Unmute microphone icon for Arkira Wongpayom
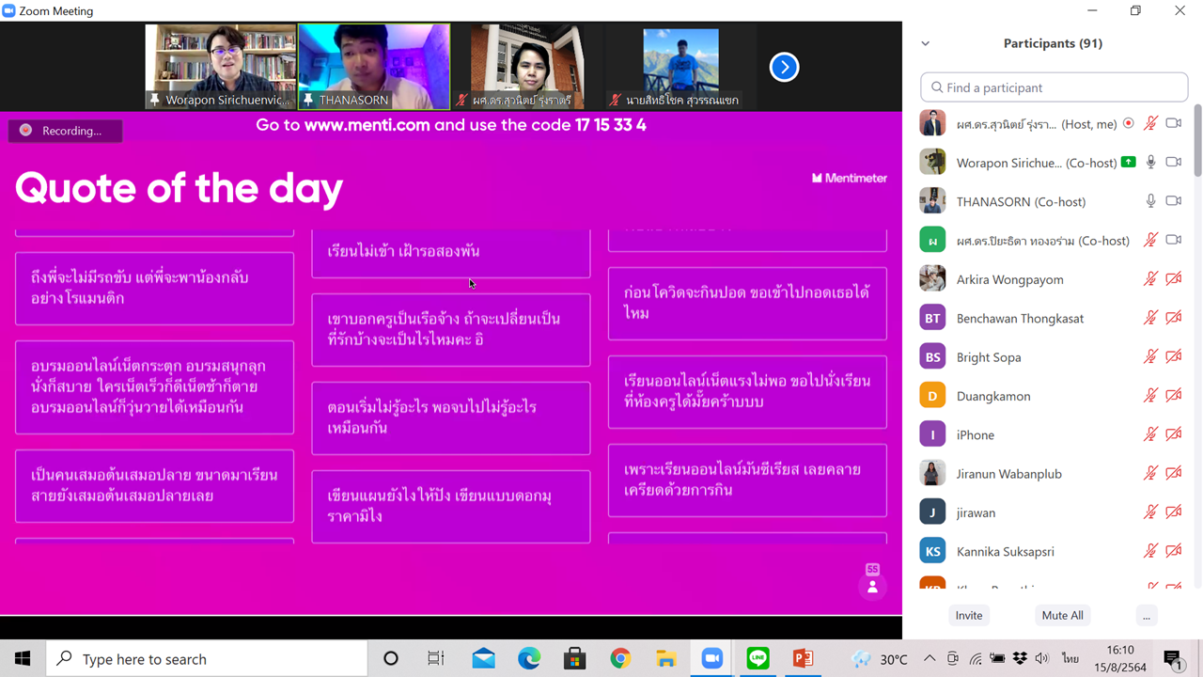This screenshot has height=677, width=1203. click(1150, 279)
